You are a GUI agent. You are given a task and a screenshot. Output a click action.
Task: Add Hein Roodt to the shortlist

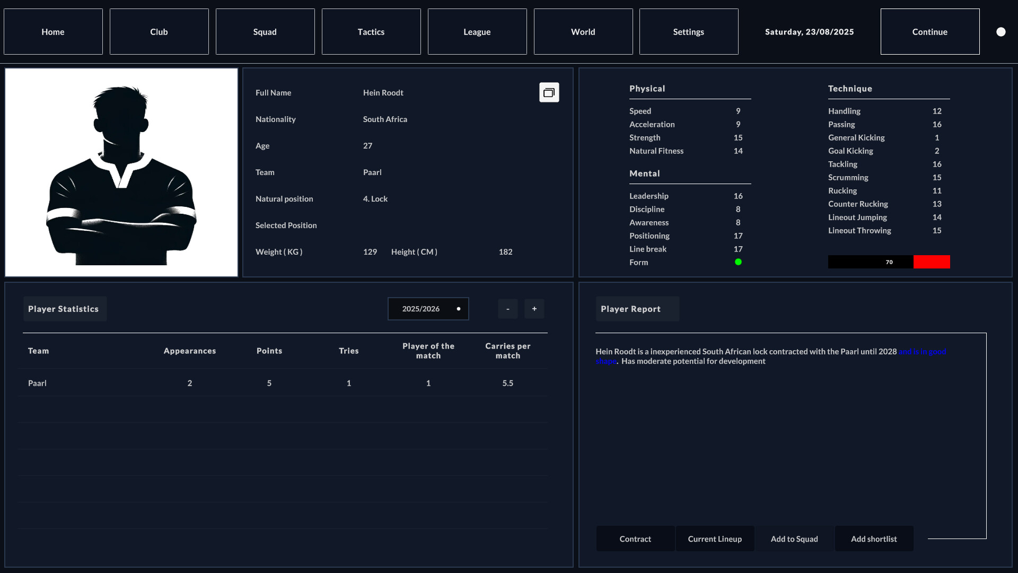click(x=874, y=539)
